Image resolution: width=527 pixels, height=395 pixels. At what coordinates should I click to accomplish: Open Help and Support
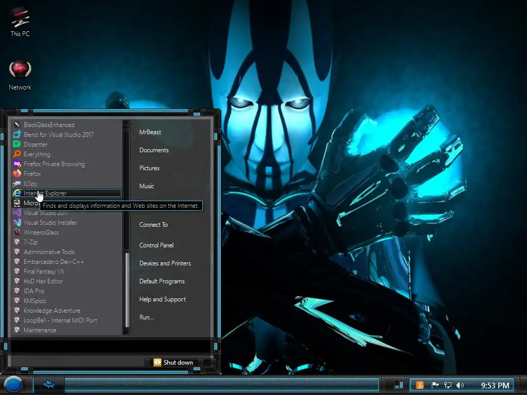pos(163,299)
